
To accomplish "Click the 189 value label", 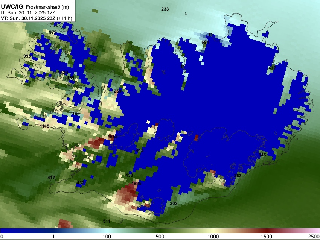I will [71, 78].
